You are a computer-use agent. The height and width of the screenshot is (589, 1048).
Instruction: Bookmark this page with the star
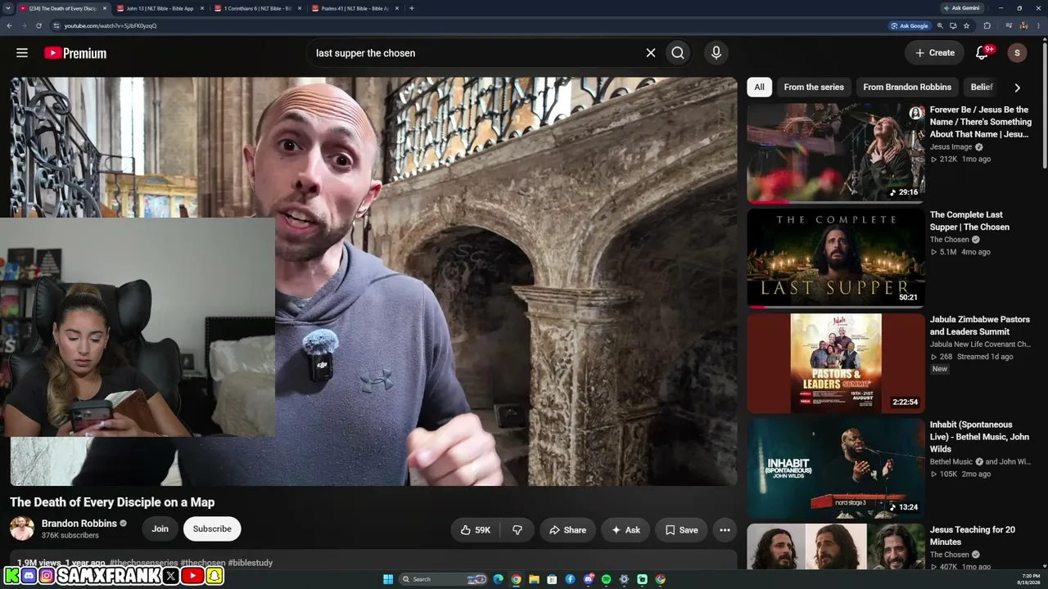tap(966, 25)
